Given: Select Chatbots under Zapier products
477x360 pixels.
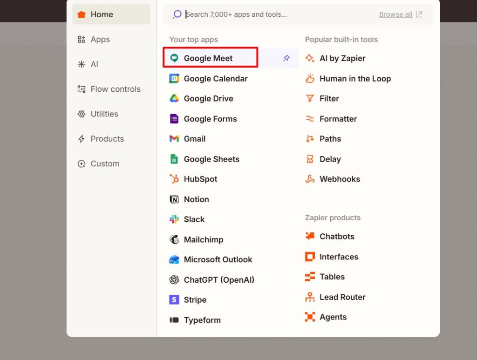Looking at the screenshot, I should pos(336,236).
